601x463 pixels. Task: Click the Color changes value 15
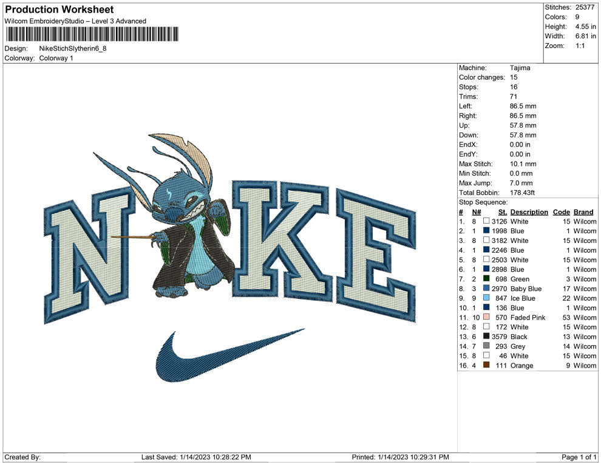point(514,77)
